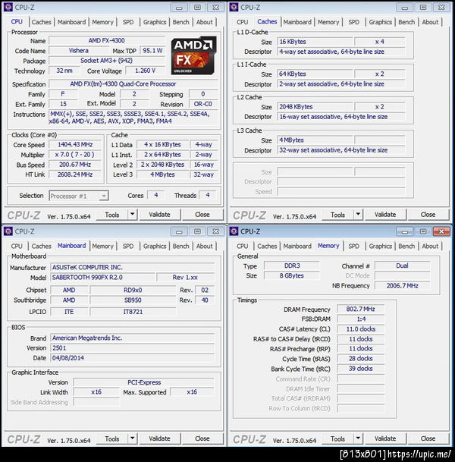Viewport: 455px width, 462px height.
Task: Open Tools dropdown arrow in Mainboard window
Action: coord(133,438)
